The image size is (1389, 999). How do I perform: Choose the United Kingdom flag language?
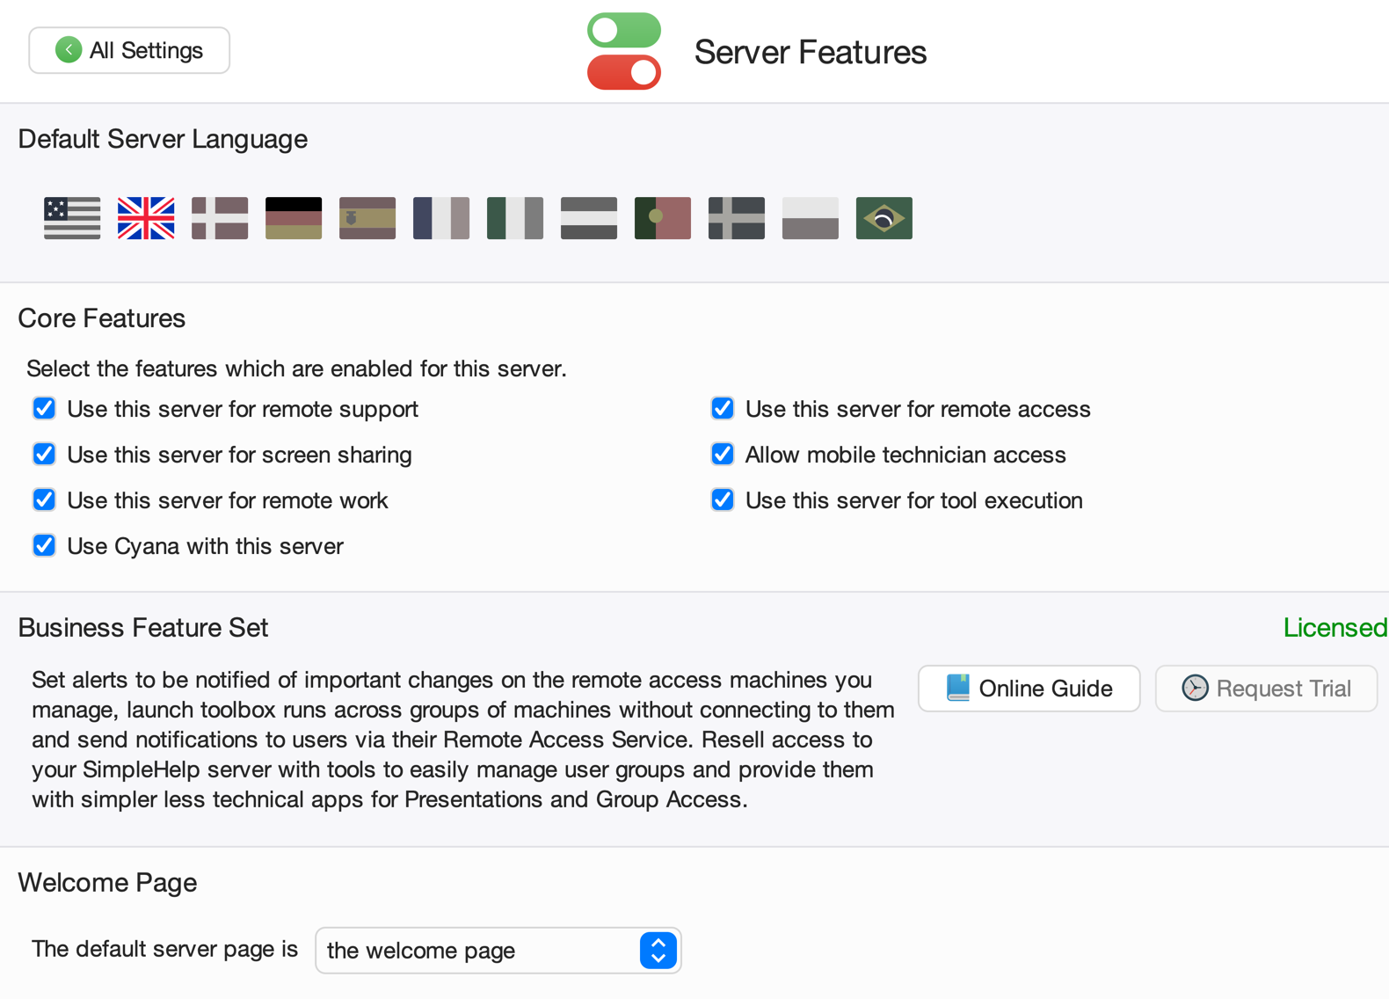(x=146, y=218)
